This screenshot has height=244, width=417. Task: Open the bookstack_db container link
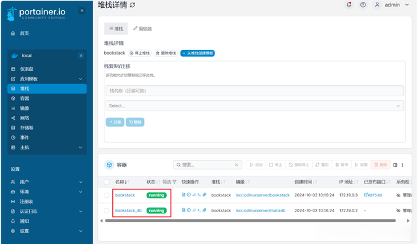click(x=128, y=211)
